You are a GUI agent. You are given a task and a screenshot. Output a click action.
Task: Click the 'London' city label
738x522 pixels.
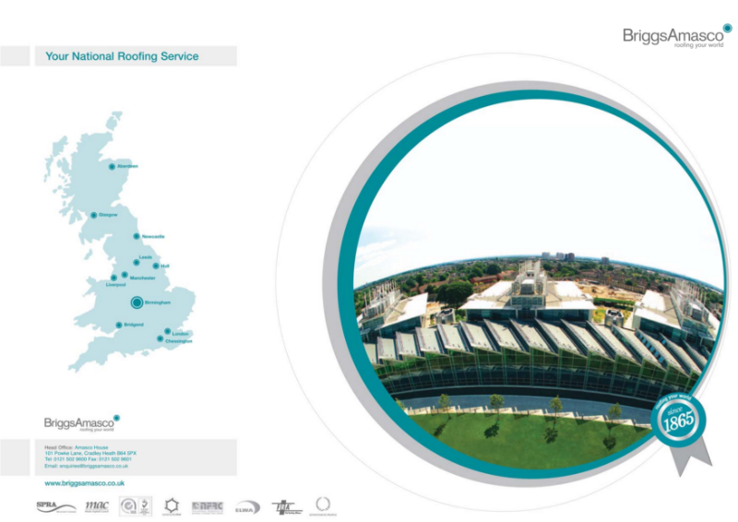(180, 334)
